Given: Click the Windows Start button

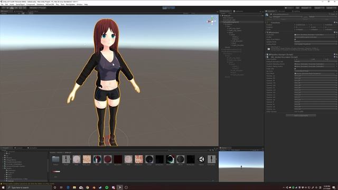Looking at the screenshot, I should [3, 188].
